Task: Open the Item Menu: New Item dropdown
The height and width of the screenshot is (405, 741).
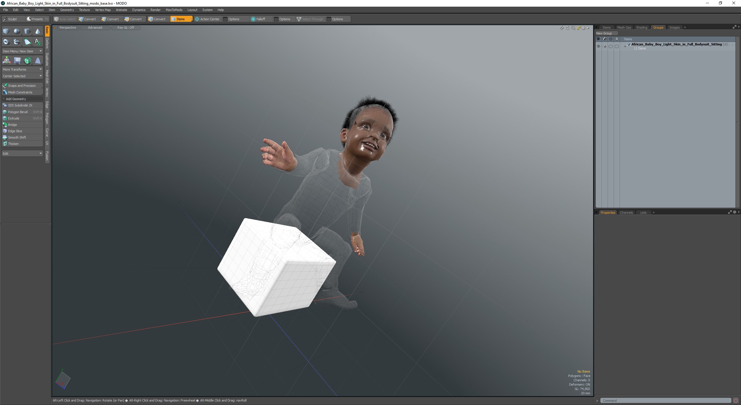Action: pyautogui.click(x=22, y=51)
